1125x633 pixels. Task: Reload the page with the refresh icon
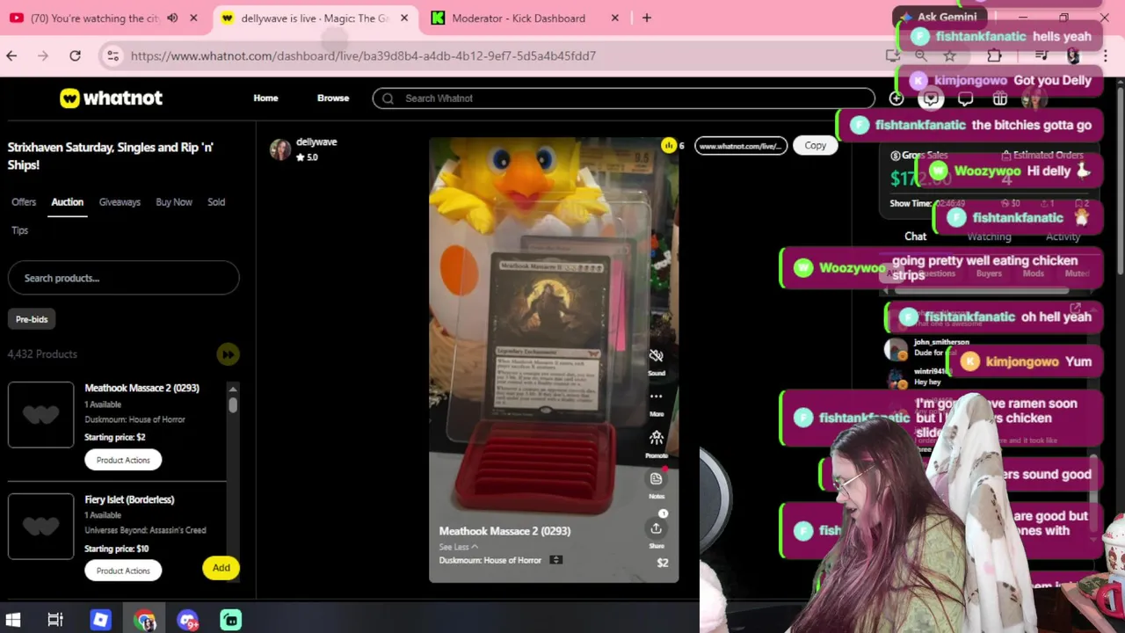75,56
